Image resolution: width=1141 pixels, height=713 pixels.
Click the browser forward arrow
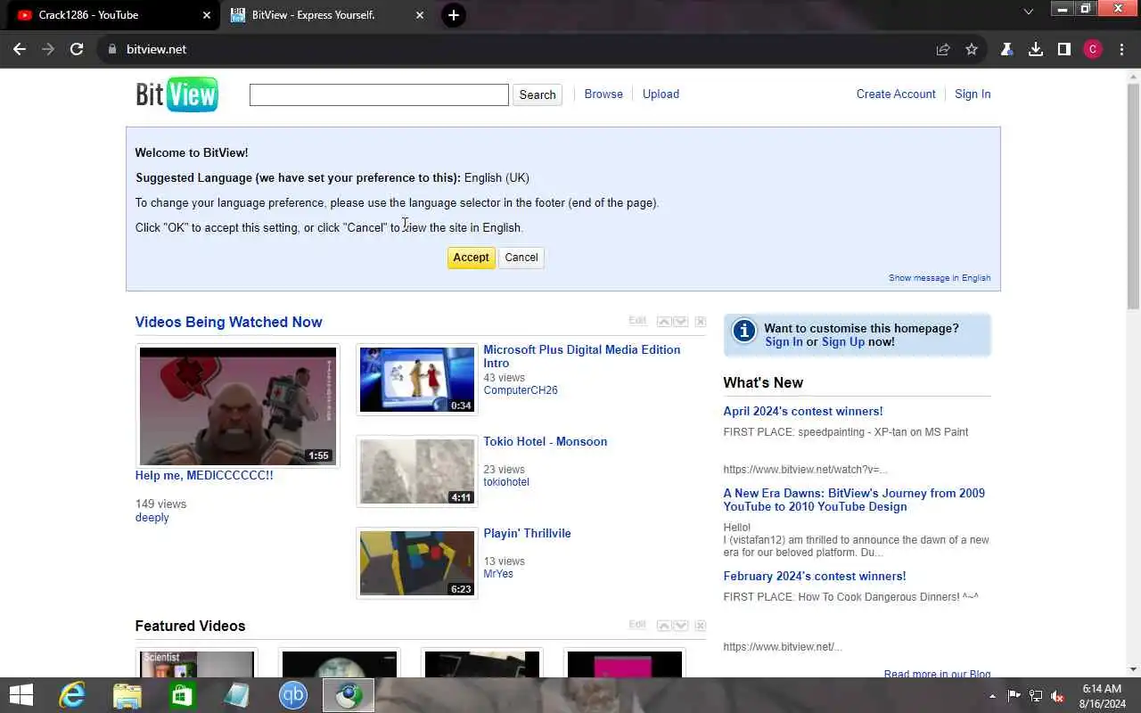(48, 49)
